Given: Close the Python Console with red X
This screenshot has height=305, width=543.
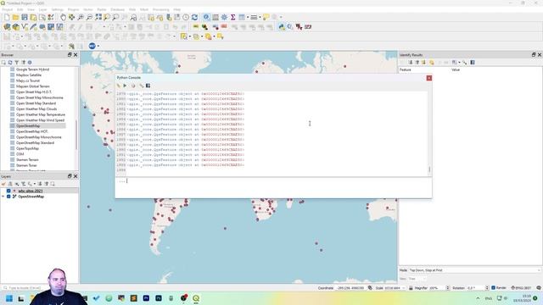Looking at the screenshot, I should tap(429, 78).
